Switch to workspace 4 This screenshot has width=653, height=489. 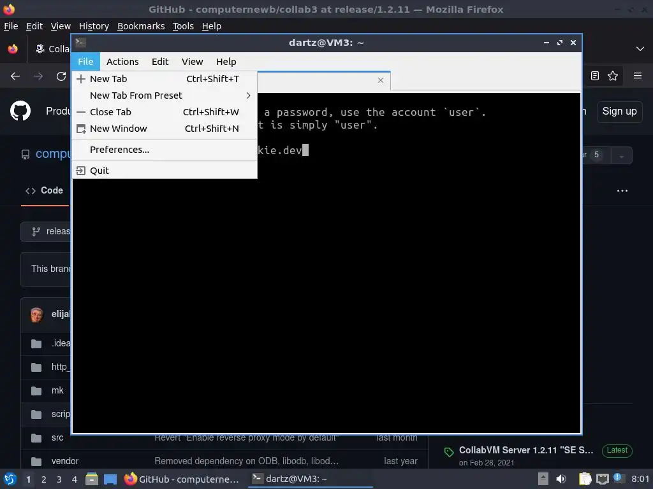[x=75, y=479]
